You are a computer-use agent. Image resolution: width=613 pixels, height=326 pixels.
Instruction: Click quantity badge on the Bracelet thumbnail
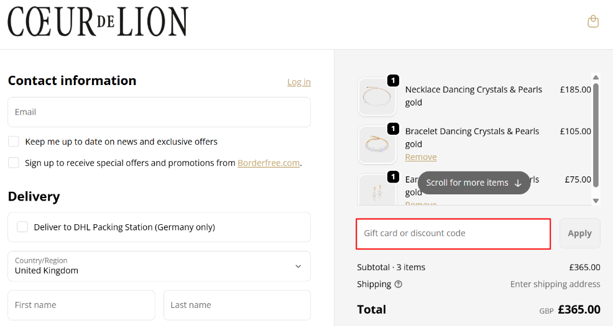(393, 129)
